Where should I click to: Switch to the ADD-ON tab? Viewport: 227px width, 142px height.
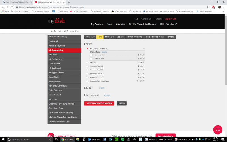pos(120,37)
